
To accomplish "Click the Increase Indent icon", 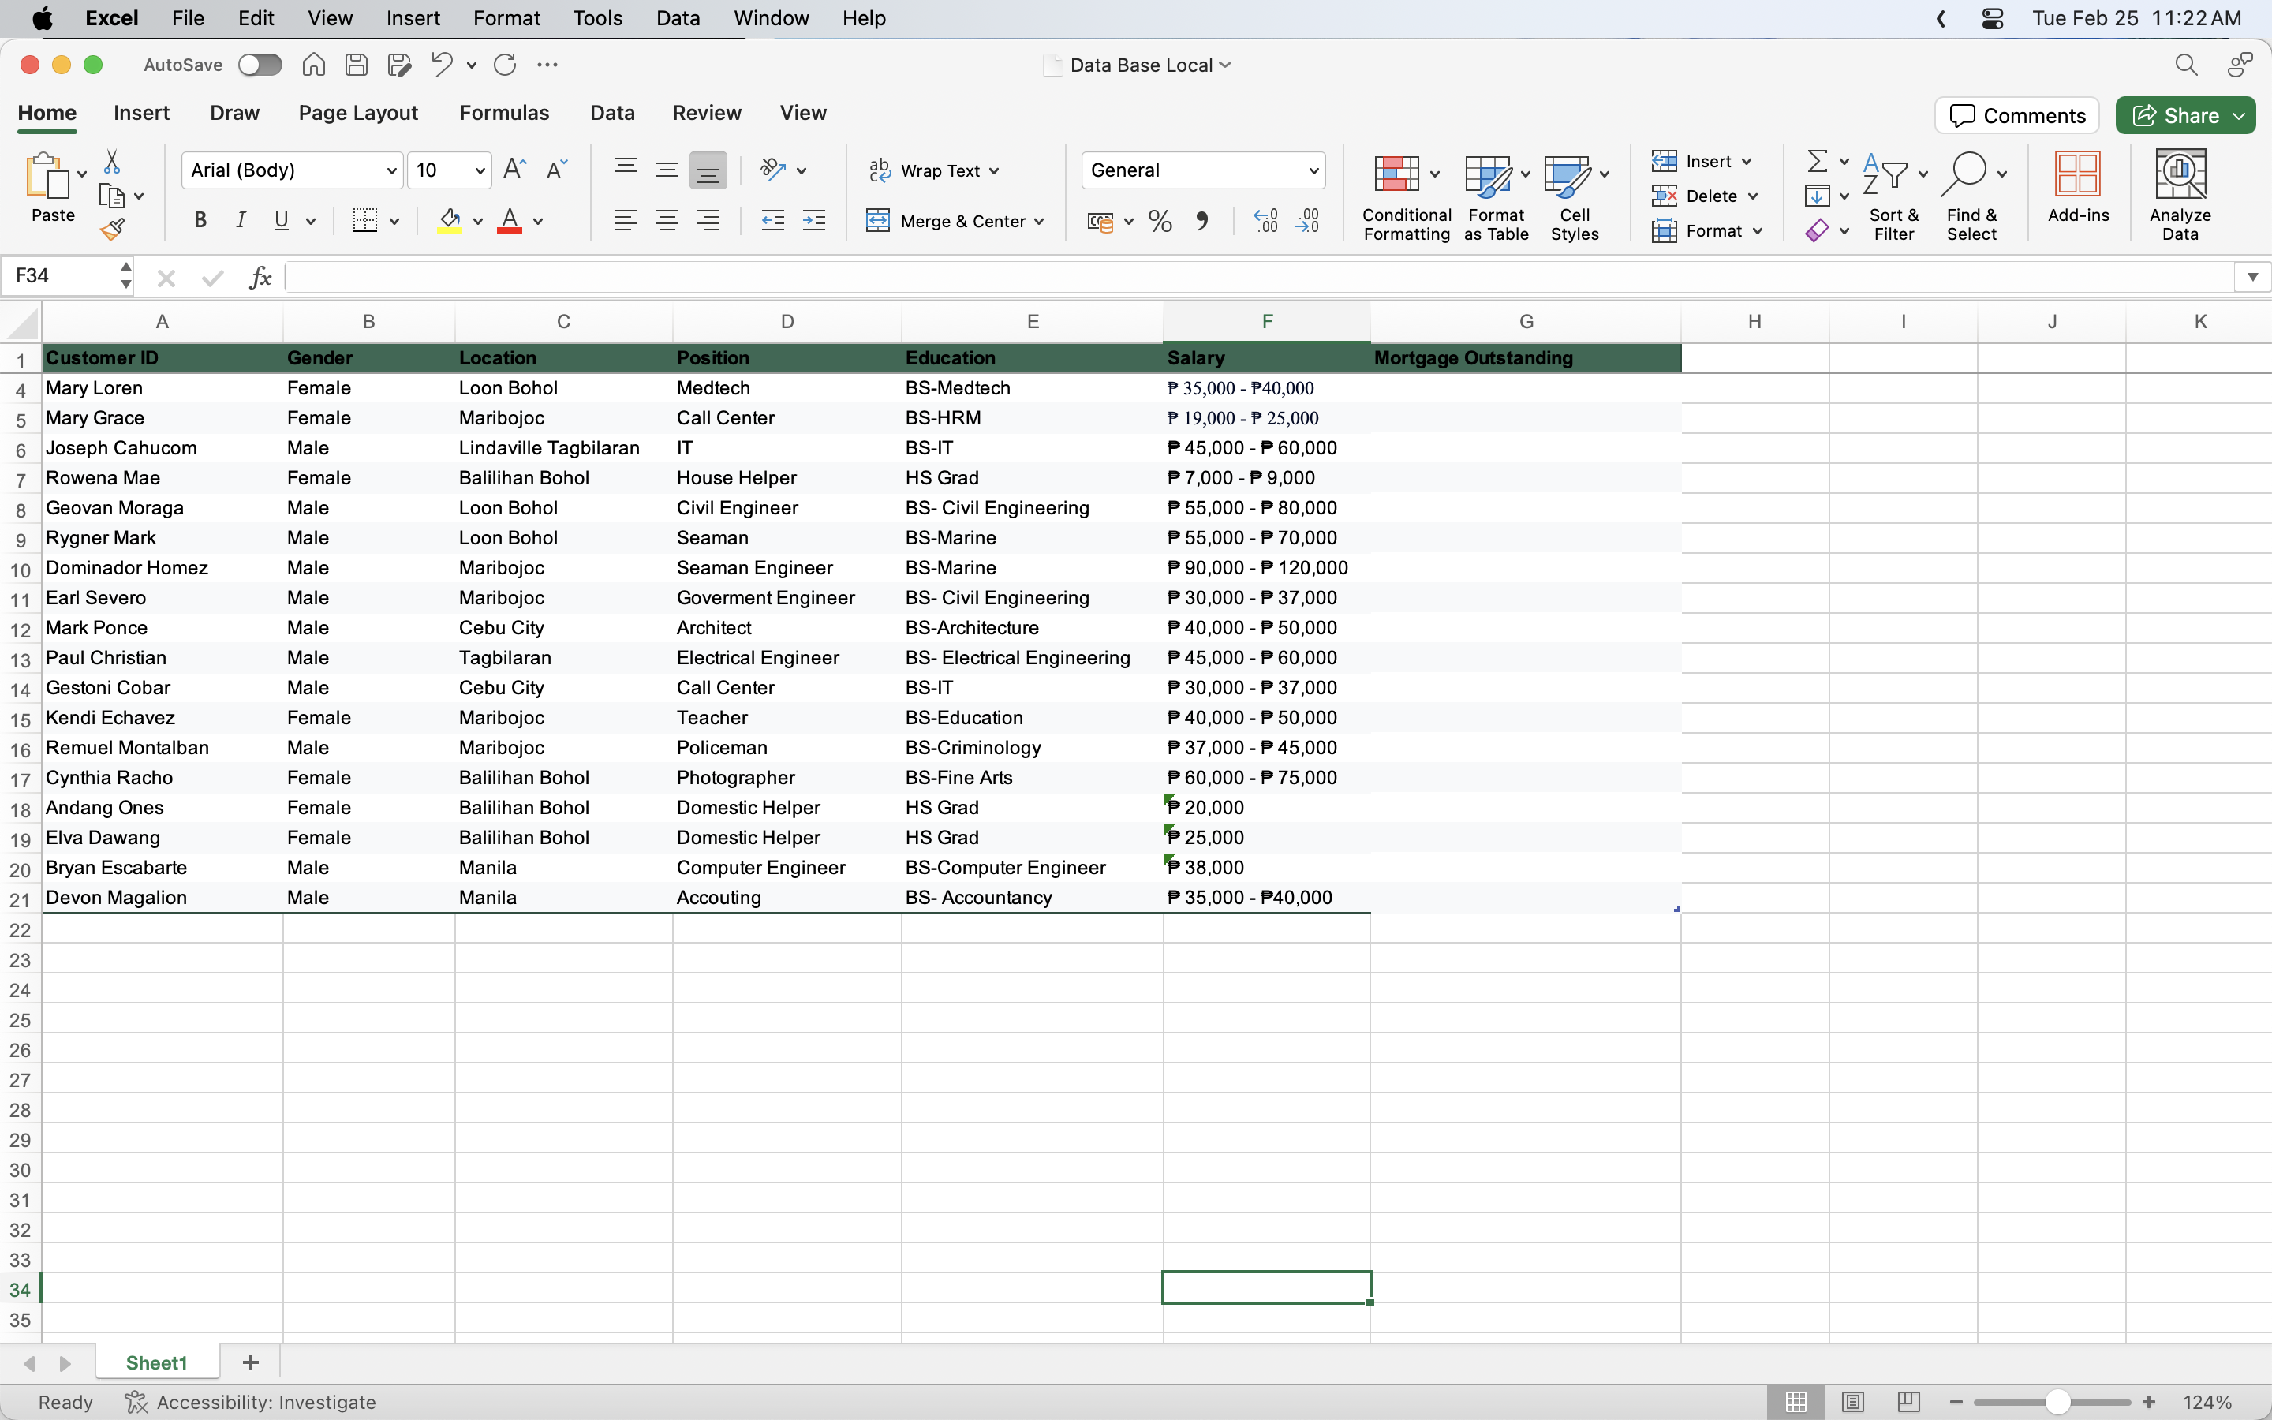I will [815, 221].
